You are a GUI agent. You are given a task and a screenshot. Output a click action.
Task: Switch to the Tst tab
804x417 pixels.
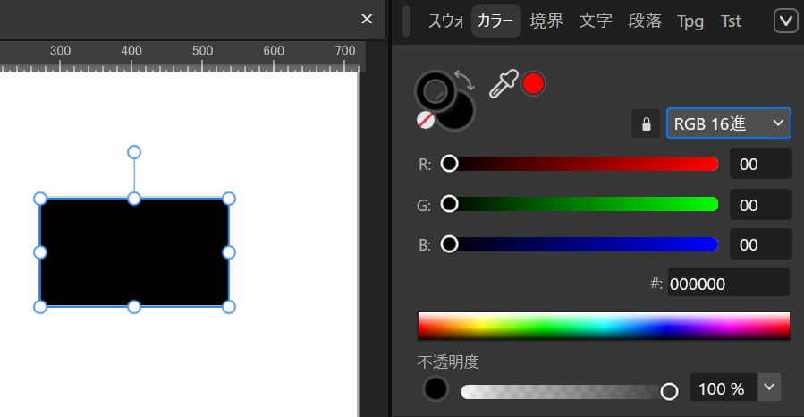pyautogui.click(x=731, y=21)
